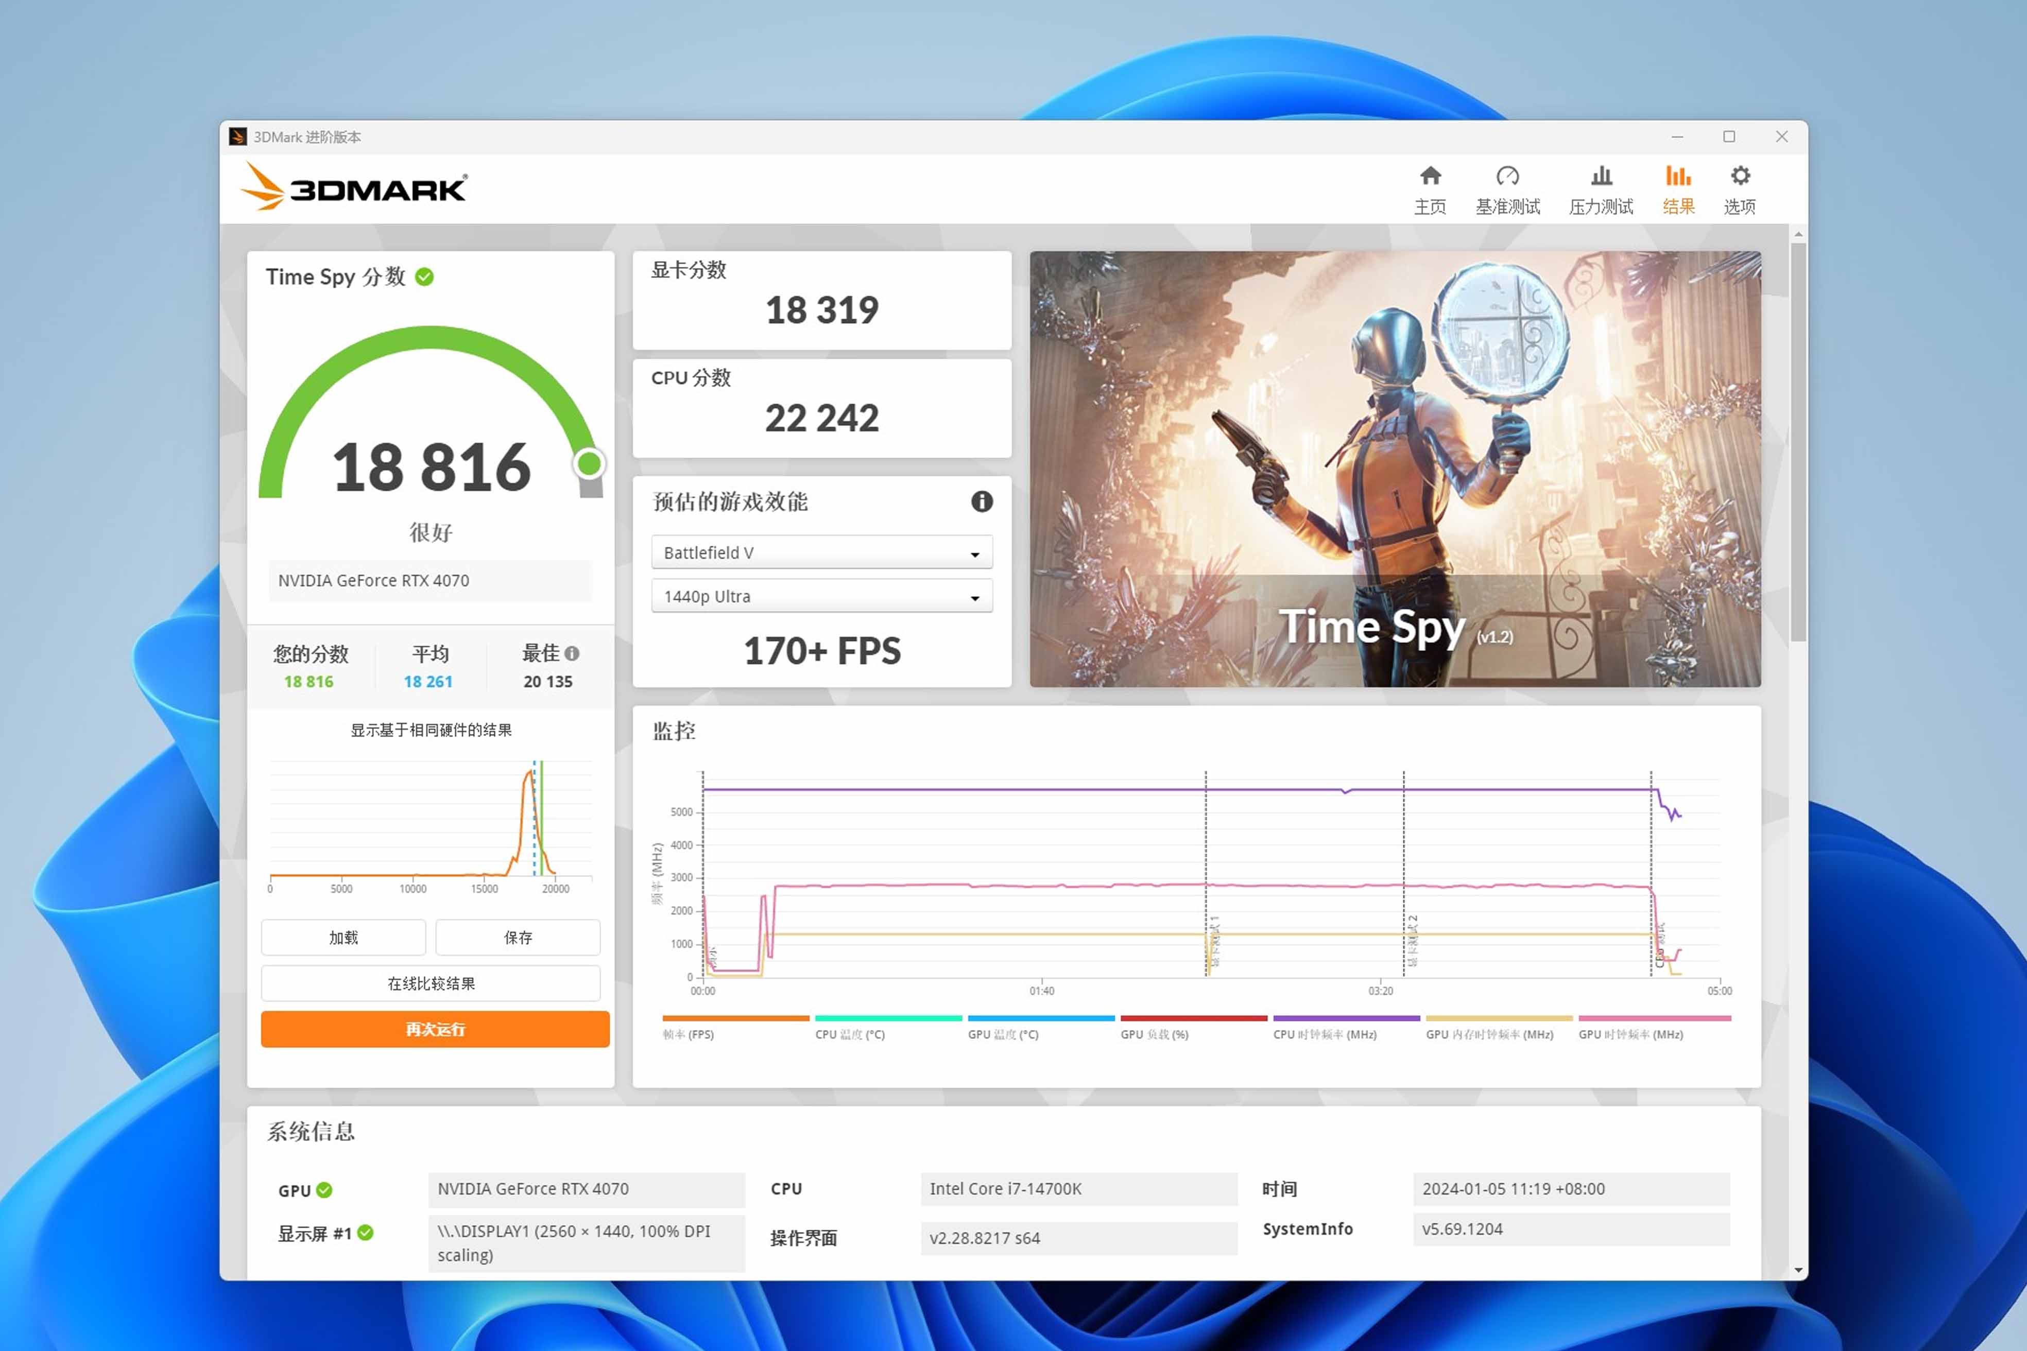
Task: Click the 加载 load button
Action: (x=343, y=938)
